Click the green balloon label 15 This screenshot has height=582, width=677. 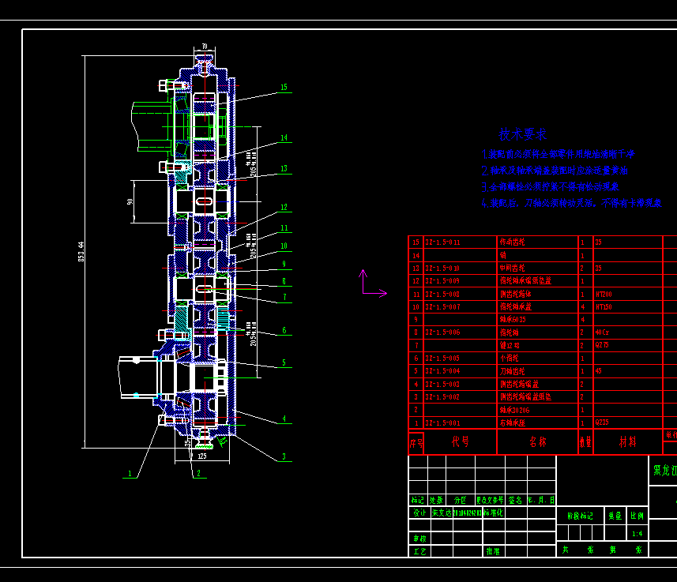(284, 87)
